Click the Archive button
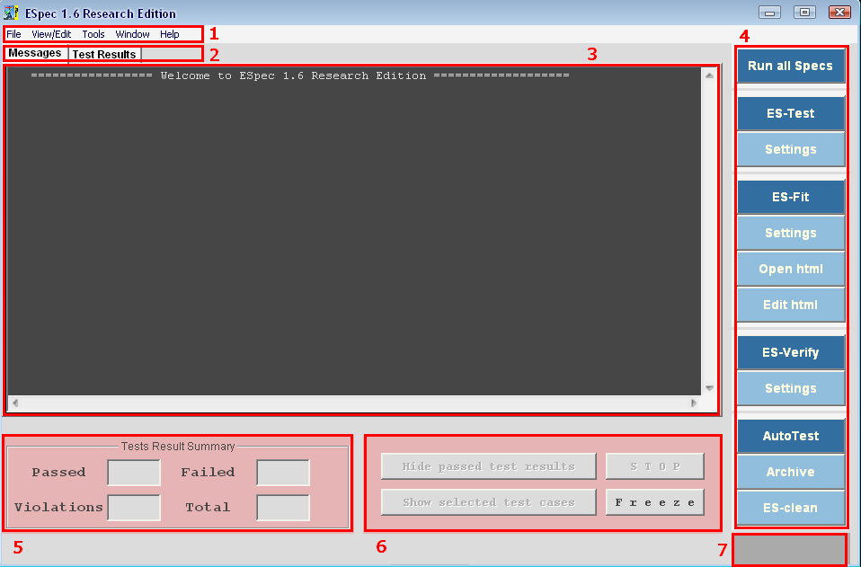 790,472
